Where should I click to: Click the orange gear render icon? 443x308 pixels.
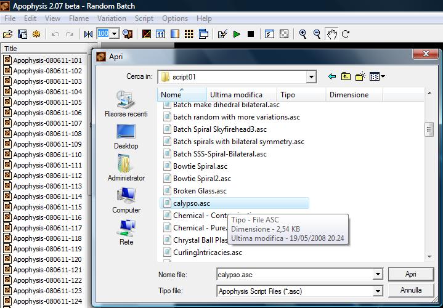coord(36,34)
